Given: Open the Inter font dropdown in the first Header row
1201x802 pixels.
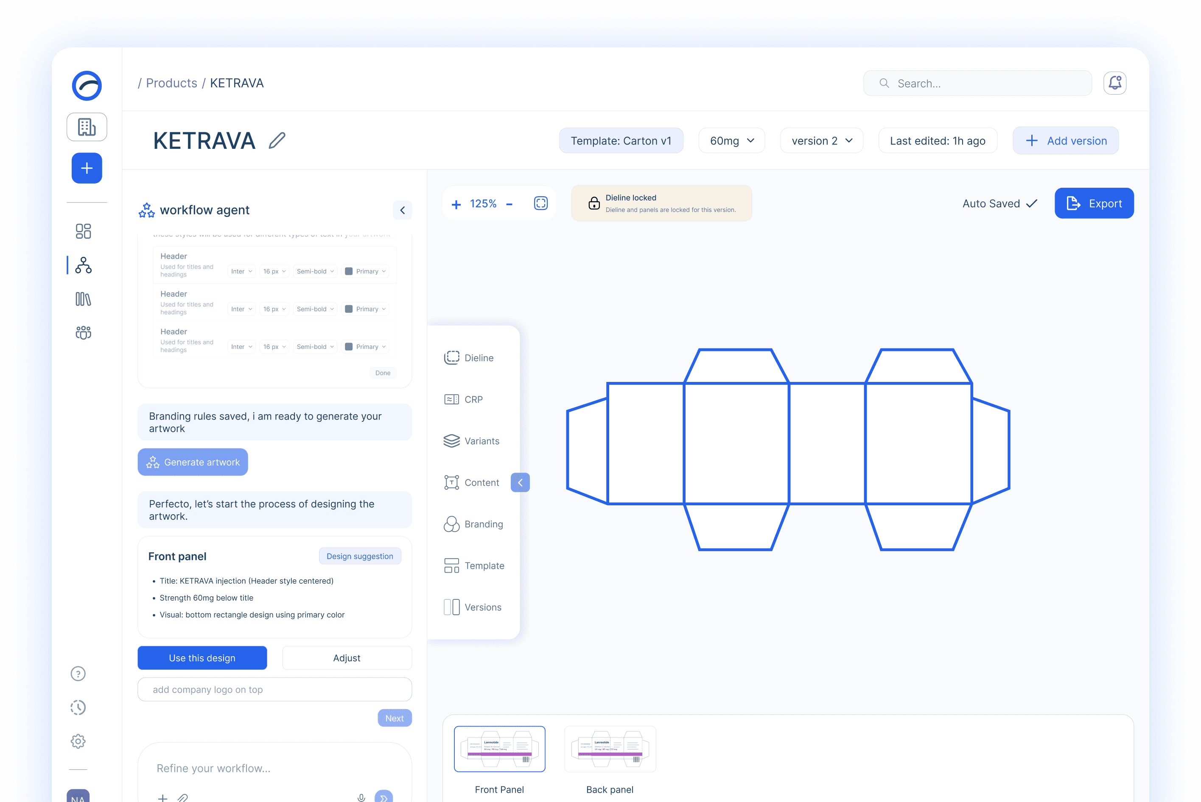Looking at the screenshot, I should coord(242,271).
